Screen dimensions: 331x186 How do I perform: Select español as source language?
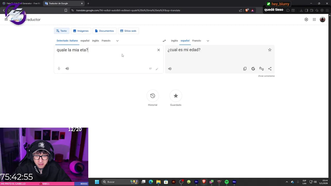[x=85, y=41]
